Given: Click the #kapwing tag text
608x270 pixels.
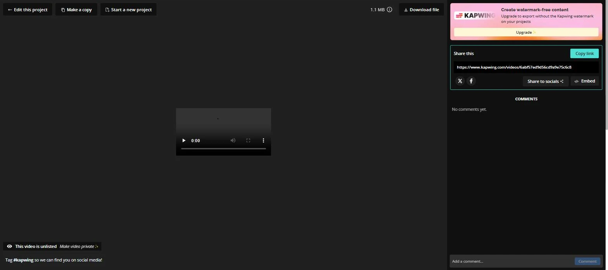Looking at the screenshot, I should 23,260.
